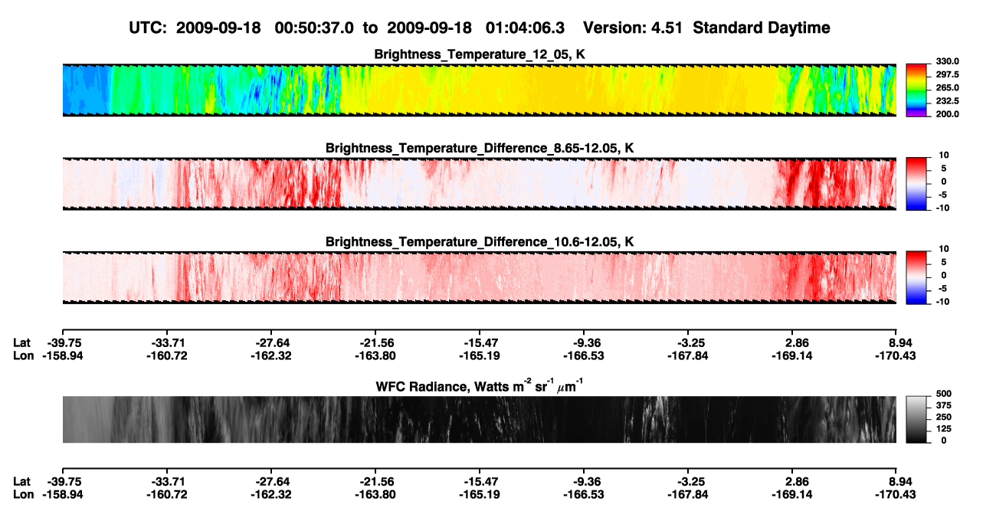Click latitude -3.25 under the 10.6-12.05 panel
The height and width of the screenshot is (511, 996).
[x=688, y=342]
